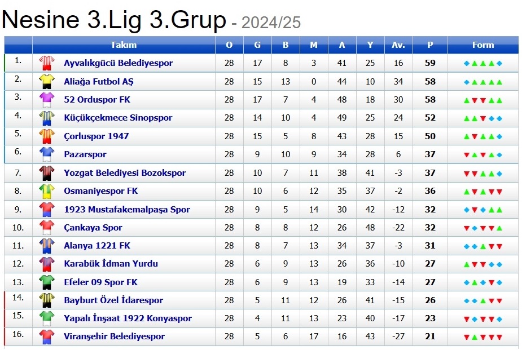Click the yellow Aliağa Futbol AŞ jersey icon
This screenshot has width=522, height=350.
click(x=46, y=81)
